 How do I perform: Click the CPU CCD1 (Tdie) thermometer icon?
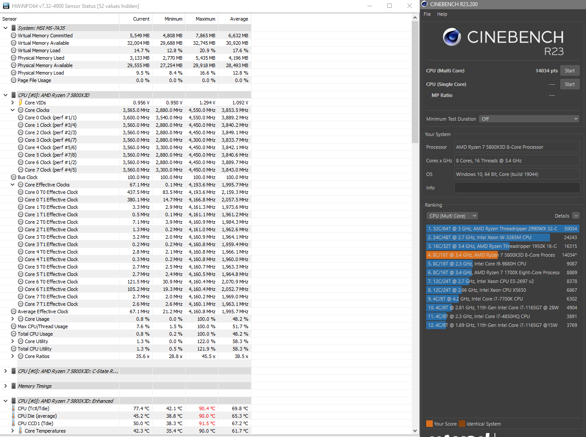13,423
